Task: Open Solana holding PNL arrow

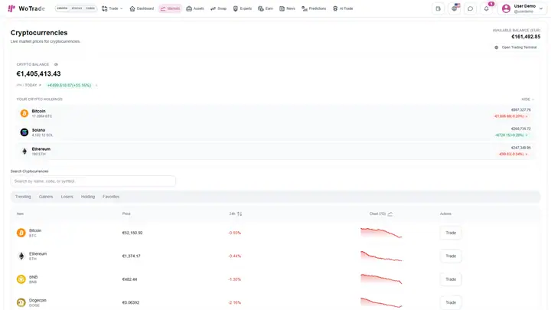Action: coord(527,135)
